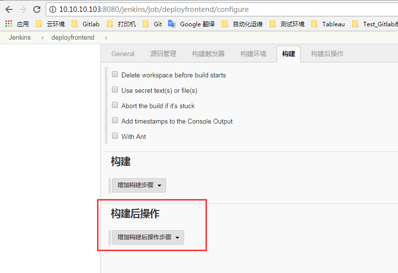Click the site info icon in address bar
398x273 pixels.
click(53, 9)
